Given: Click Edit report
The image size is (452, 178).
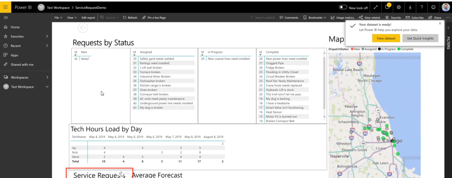Looking at the screenshot, I should click(88, 18).
